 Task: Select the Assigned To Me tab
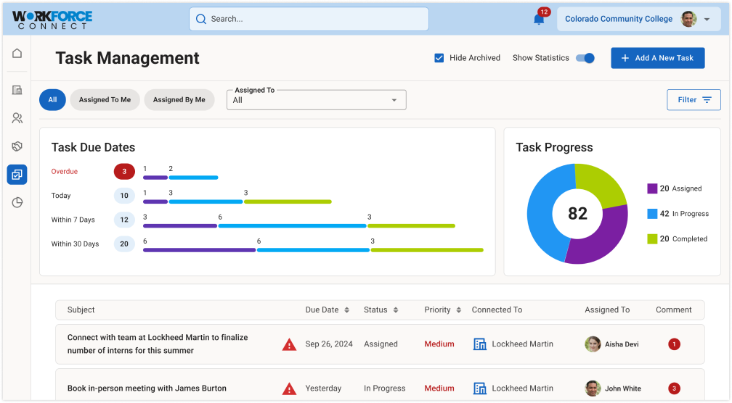pyautogui.click(x=105, y=100)
